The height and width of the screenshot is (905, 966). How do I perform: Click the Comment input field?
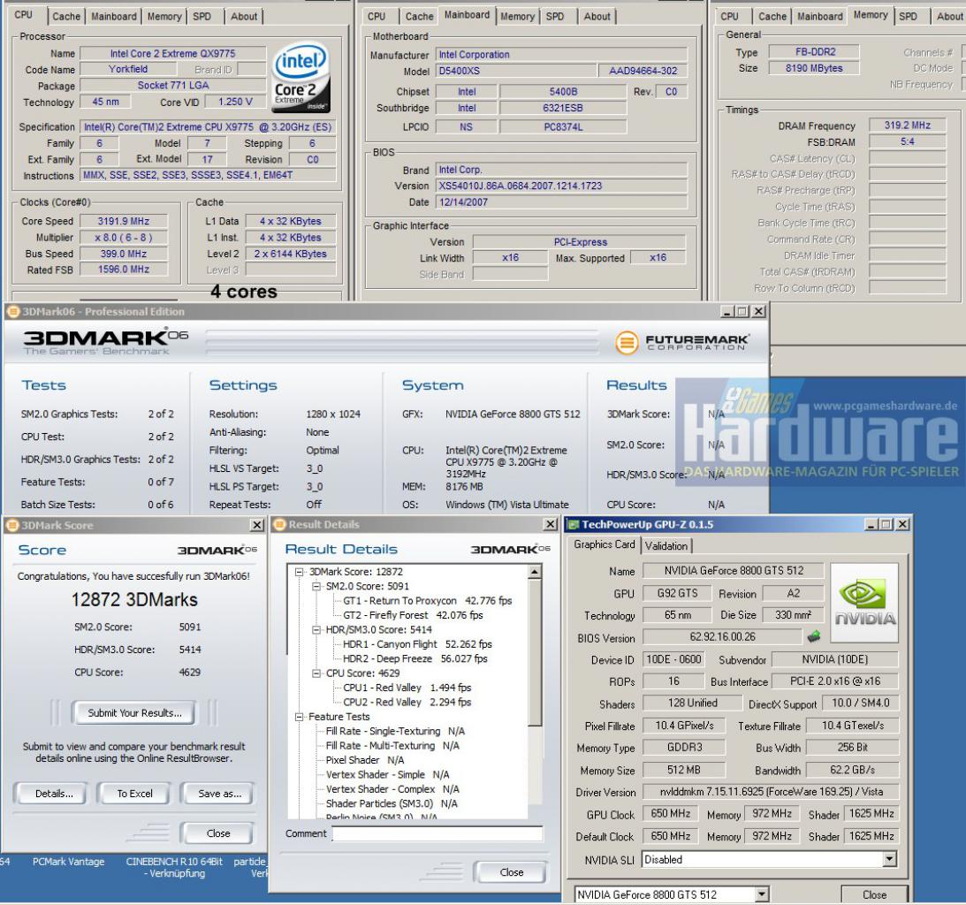(x=437, y=833)
